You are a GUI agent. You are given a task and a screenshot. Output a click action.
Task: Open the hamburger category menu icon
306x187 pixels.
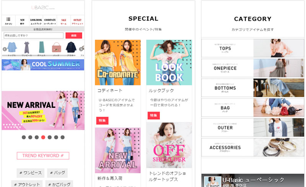8,19
